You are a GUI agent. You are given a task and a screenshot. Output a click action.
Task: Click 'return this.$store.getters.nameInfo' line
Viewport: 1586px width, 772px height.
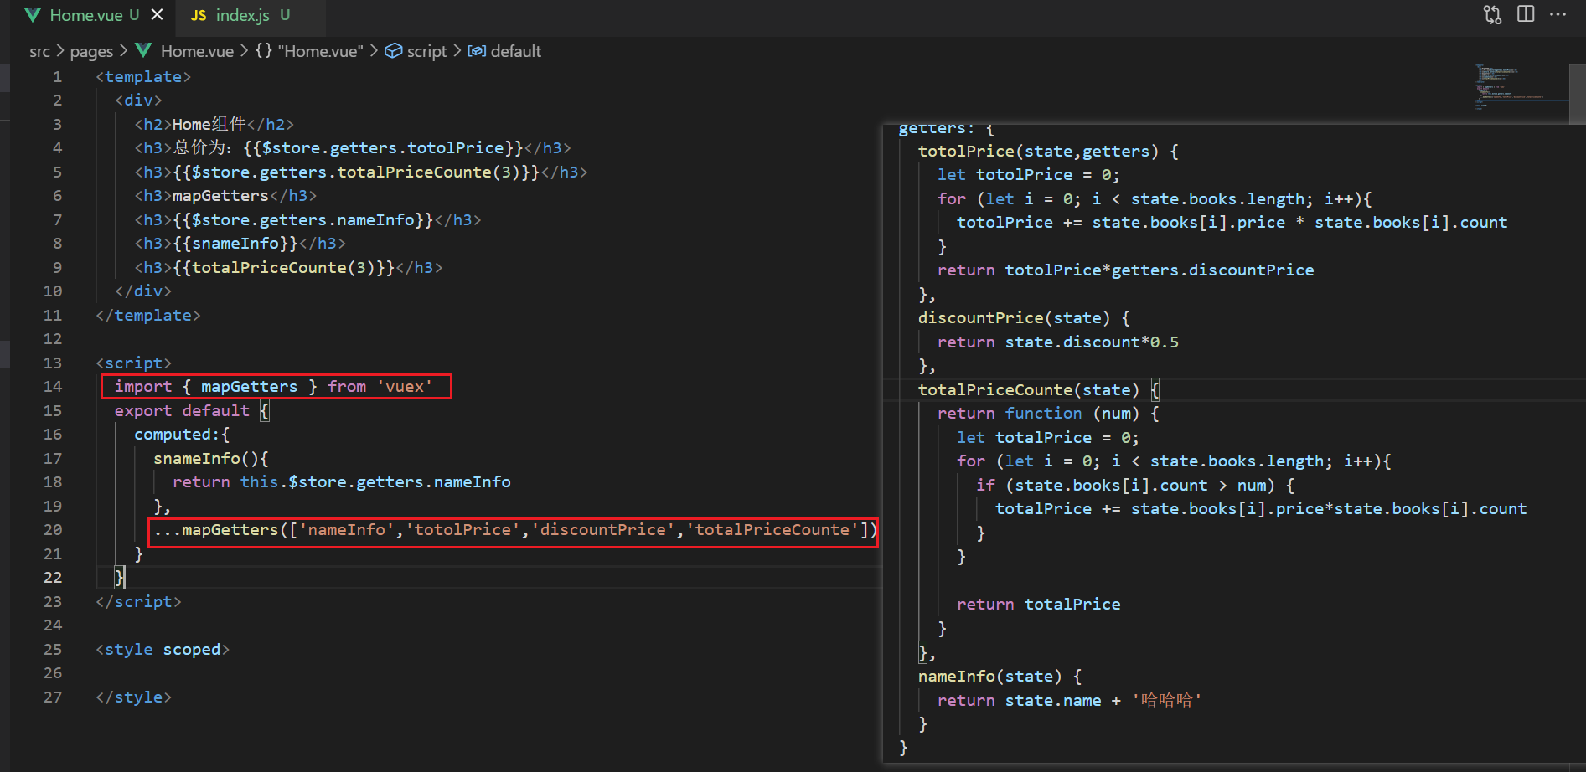(342, 482)
